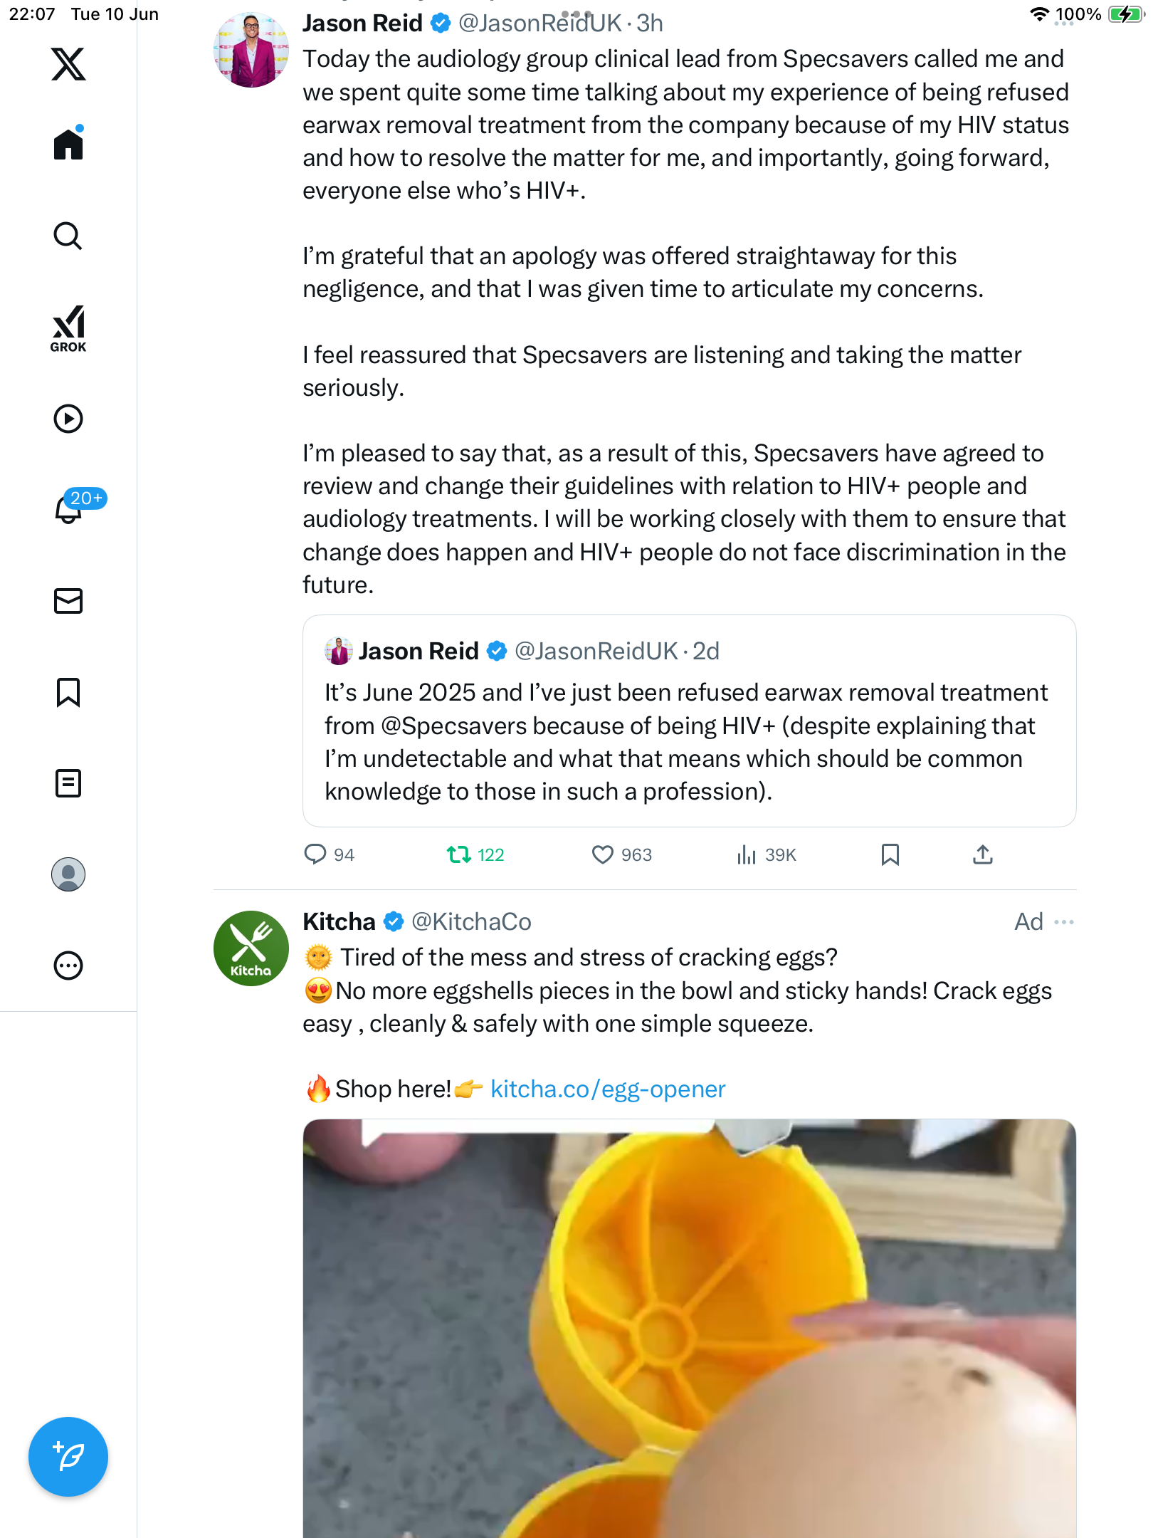Open the X logo home
The width and height of the screenshot is (1153, 1538).
click(x=68, y=64)
